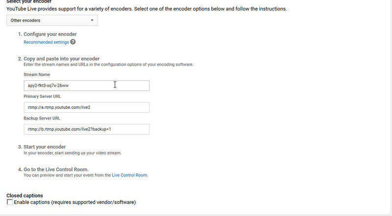Open the Recommended settings link

[x=46, y=42]
